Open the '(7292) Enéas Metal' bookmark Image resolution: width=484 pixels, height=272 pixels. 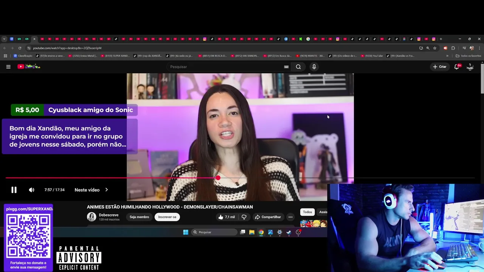pos(83,56)
